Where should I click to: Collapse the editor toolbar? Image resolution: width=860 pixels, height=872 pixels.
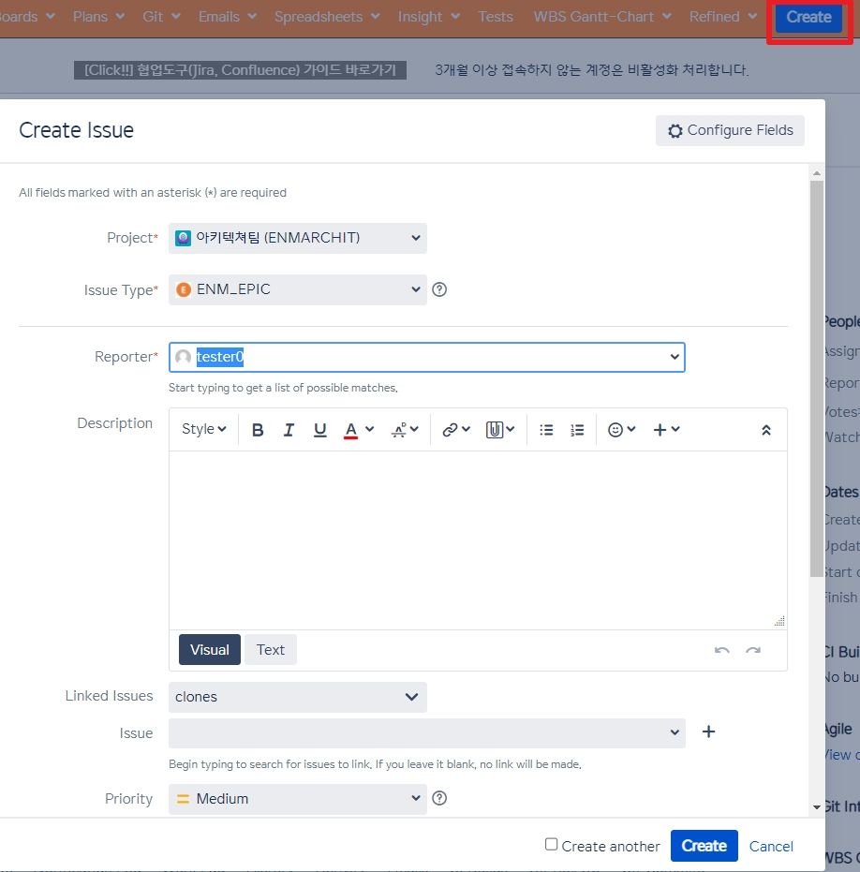point(766,430)
